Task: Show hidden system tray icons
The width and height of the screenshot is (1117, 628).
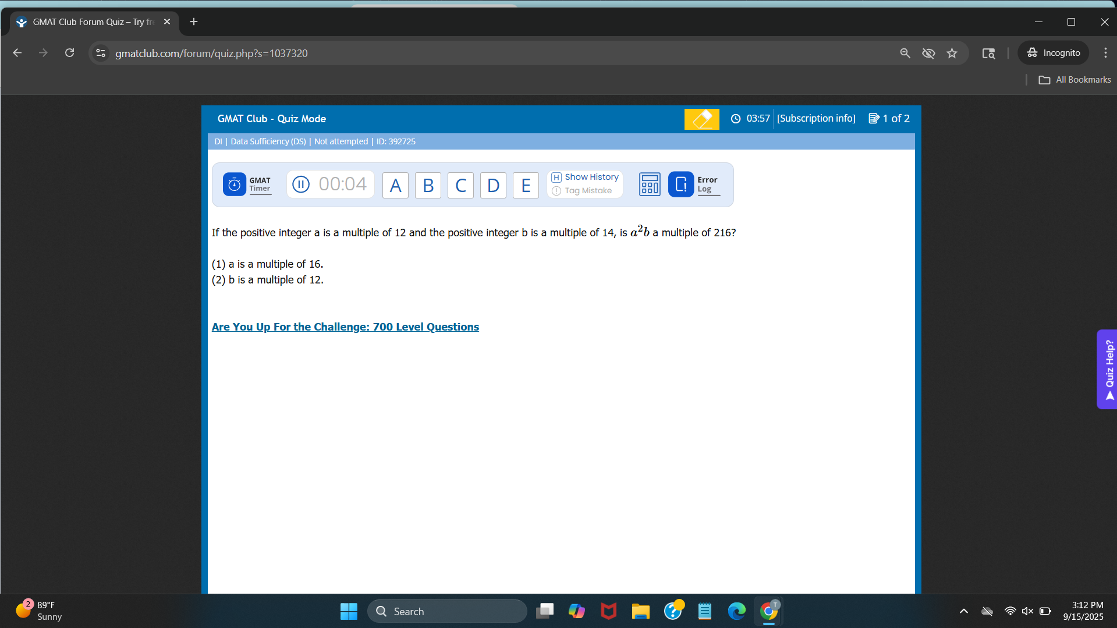Action: tap(963, 611)
